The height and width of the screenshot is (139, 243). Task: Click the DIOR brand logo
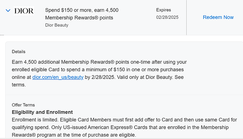coord(24,11)
